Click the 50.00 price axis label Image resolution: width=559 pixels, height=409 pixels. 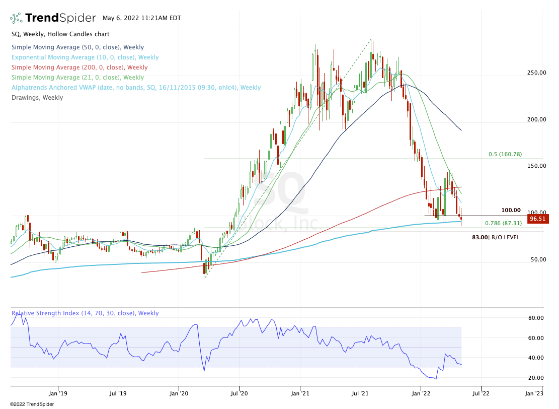coord(538,259)
